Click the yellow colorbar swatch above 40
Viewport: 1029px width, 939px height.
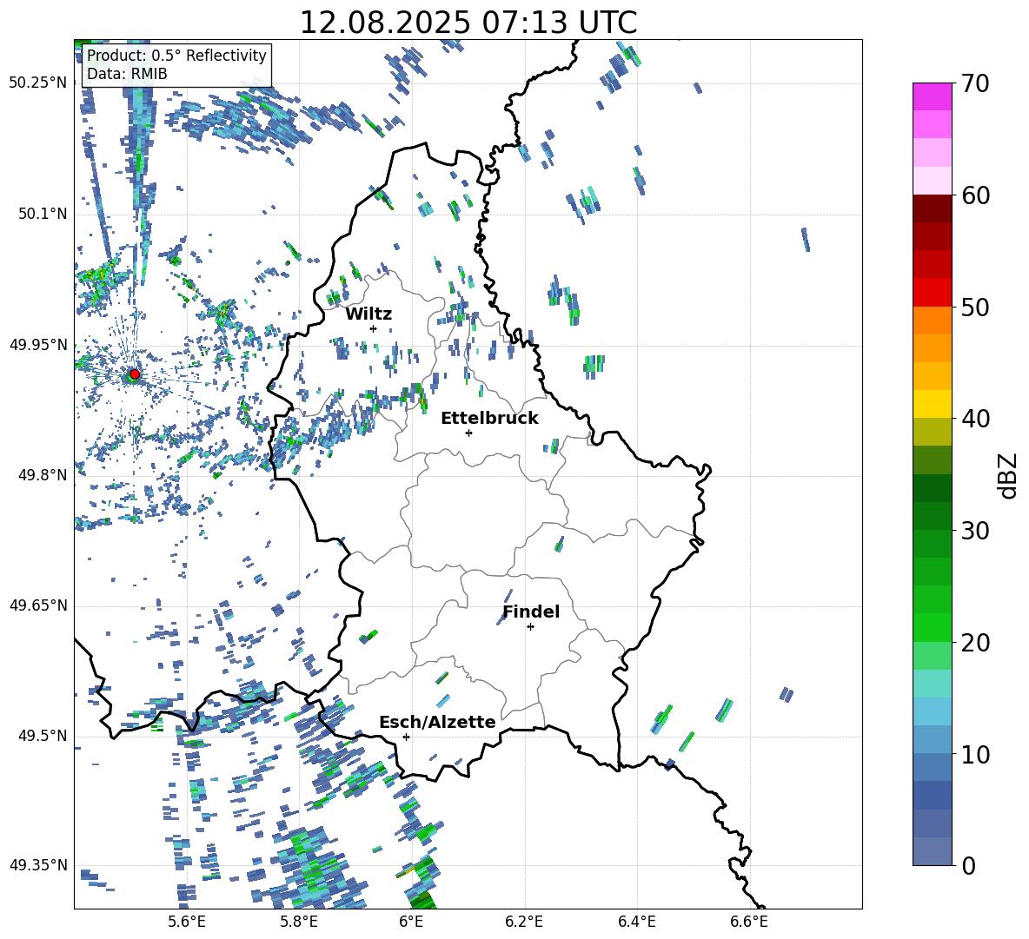click(932, 404)
